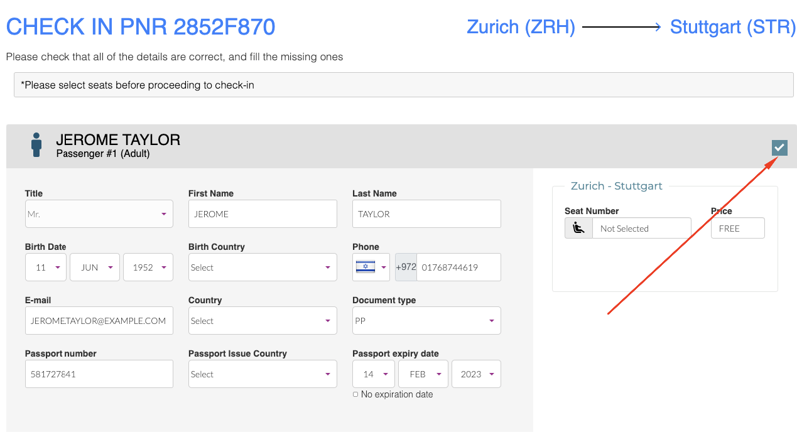Screen dimensions: 797x442
Task: Open the birth year dropdown showing 1952
Action: [148, 267]
